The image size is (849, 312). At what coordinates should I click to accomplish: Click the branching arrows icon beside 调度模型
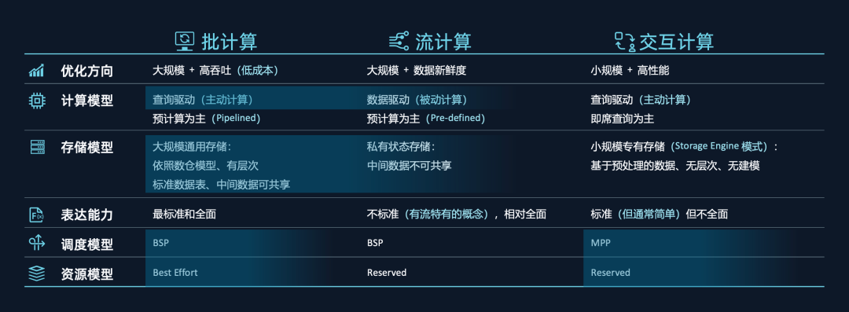click(36, 244)
